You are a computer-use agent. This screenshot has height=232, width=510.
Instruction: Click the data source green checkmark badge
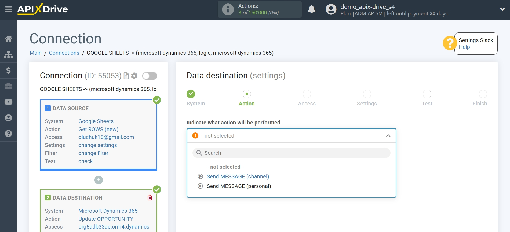point(157,100)
